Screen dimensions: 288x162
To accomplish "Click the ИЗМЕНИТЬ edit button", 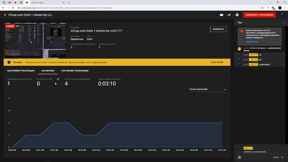I will (x=218, y=29).
